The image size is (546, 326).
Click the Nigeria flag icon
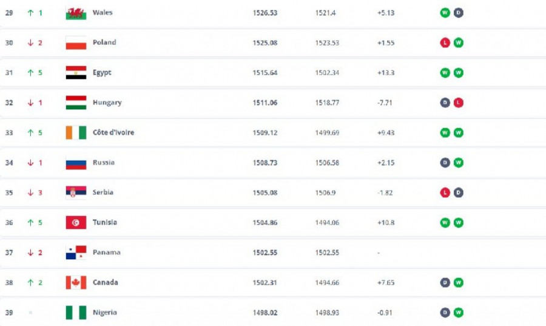click(x=76, y=313)
